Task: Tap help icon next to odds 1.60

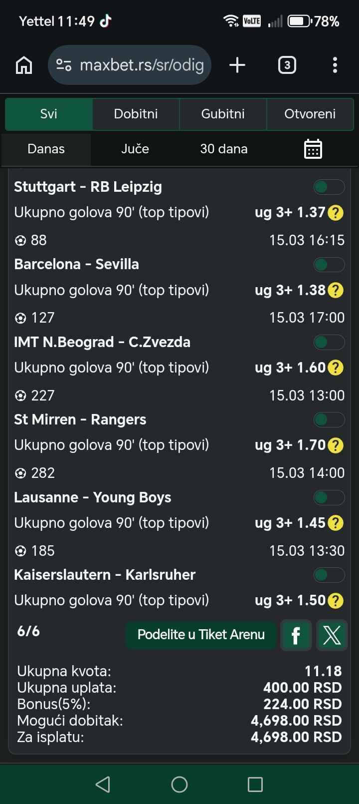Action: click(336, 368)
